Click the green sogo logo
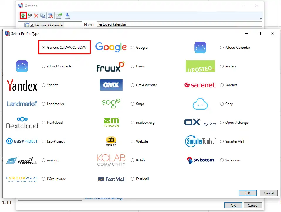This screenshot has width=281, height=212. tap(111, 104)
